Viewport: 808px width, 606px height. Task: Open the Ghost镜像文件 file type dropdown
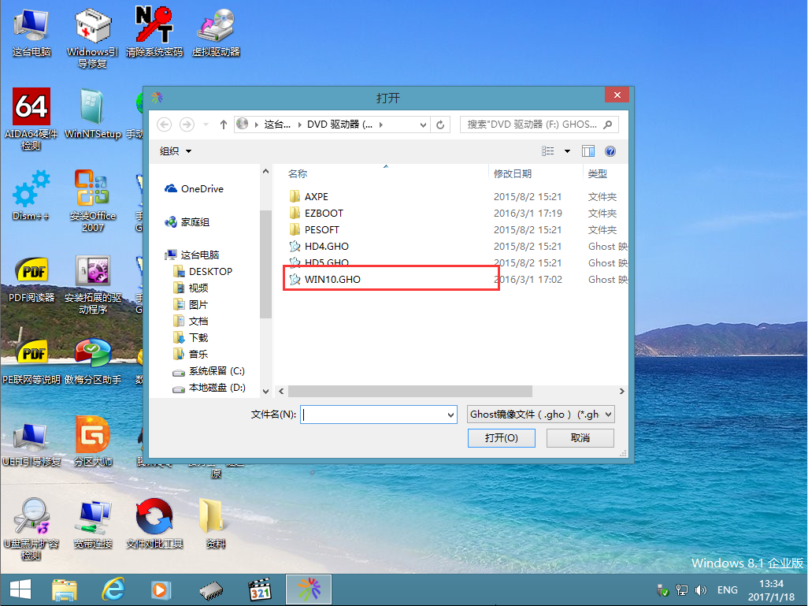tap(540, 415)
